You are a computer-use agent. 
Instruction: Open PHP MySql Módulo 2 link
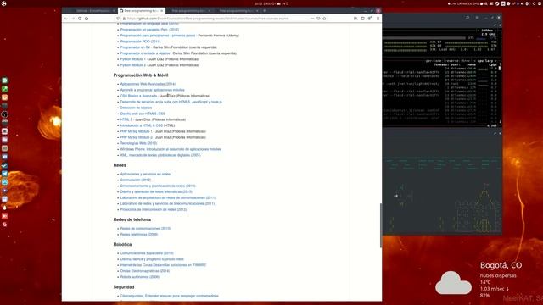click(x=136, y=137)
